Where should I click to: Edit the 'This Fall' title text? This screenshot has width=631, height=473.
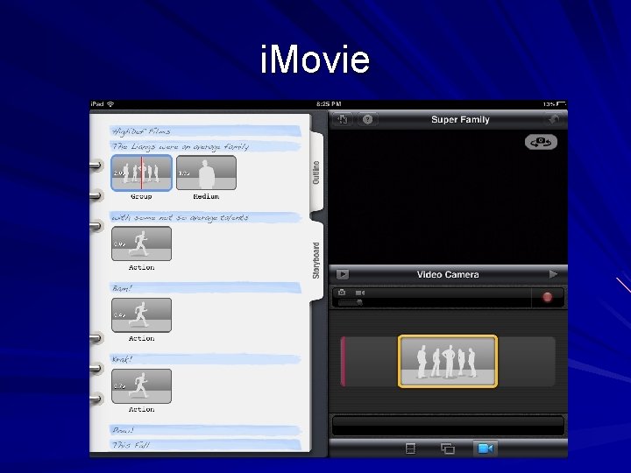(x=205, y=445)
